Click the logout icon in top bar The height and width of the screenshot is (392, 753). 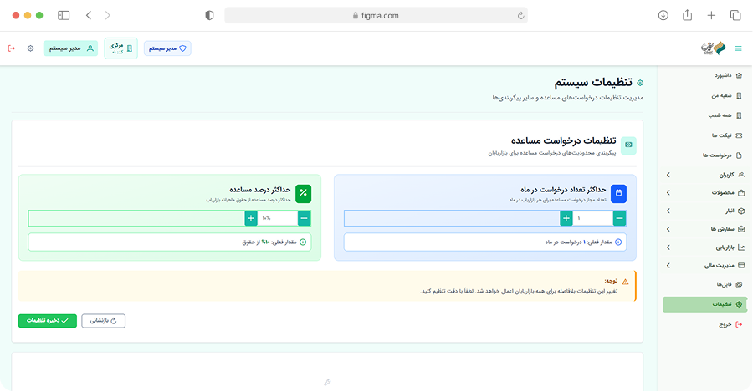[x=11, y=48]
